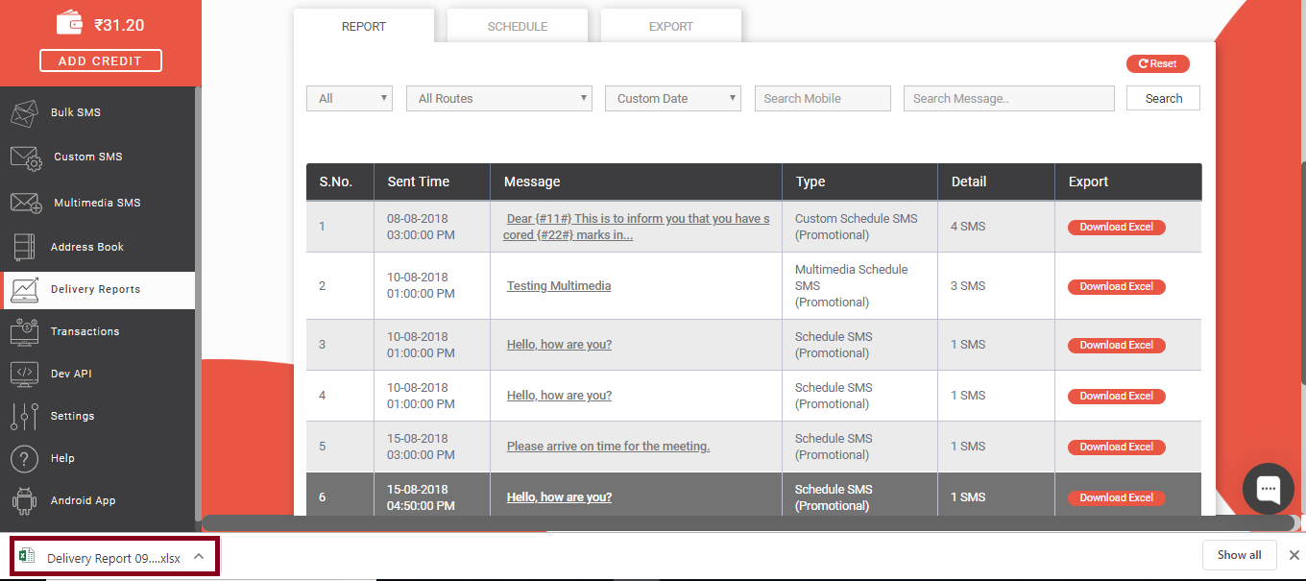Image resolution: width=1306 pixels, height=581 pixels.
Task: Click the red Reset button
Action: point(1157,64)
